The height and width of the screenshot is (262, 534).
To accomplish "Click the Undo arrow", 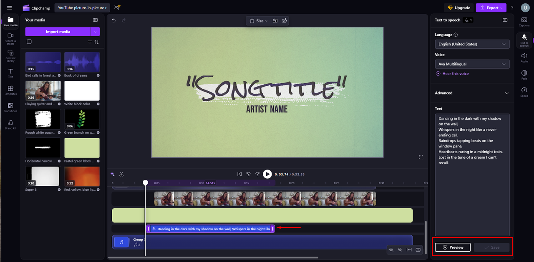I will click(x=113, y=20).
